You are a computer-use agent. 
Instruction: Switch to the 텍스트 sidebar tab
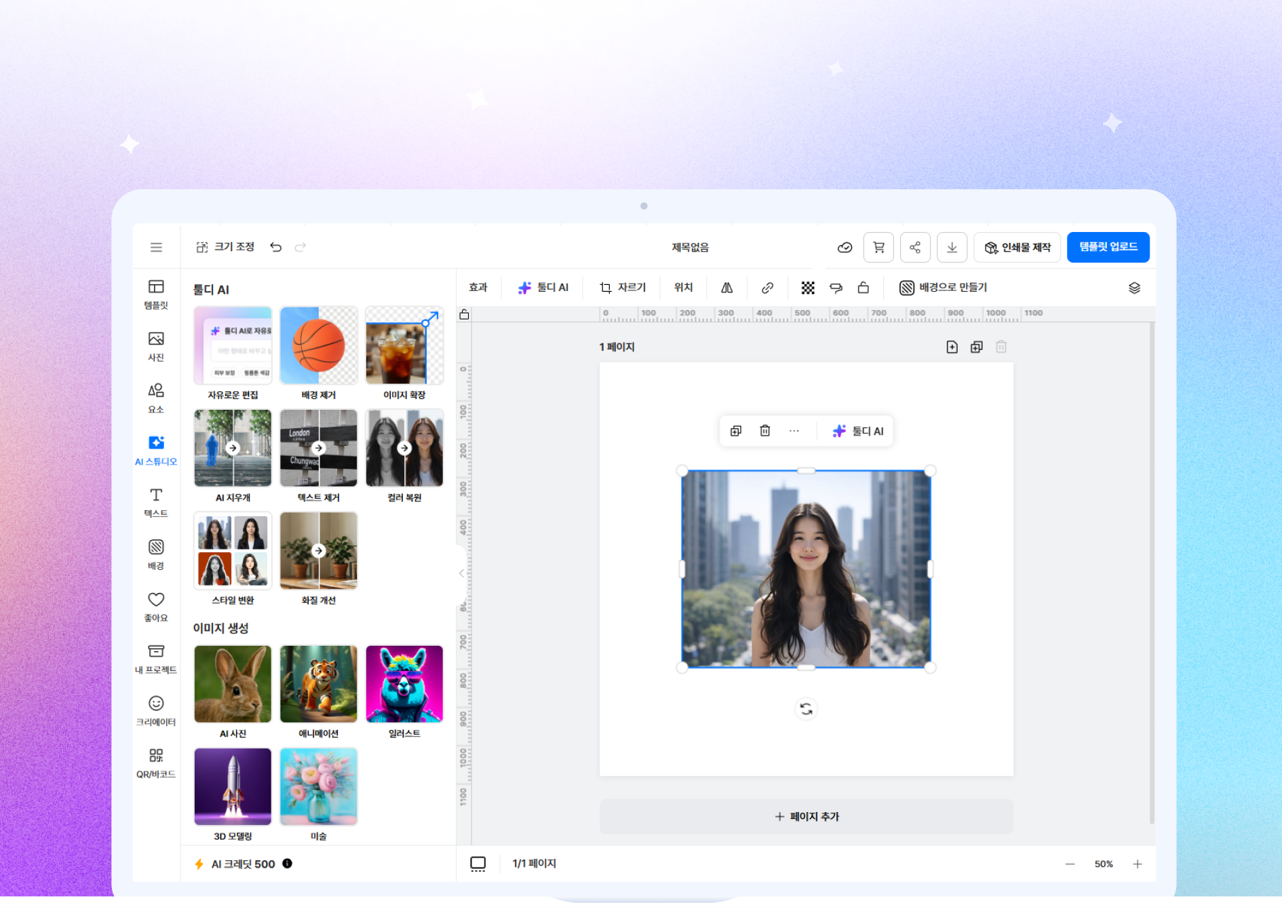(156, 502)
